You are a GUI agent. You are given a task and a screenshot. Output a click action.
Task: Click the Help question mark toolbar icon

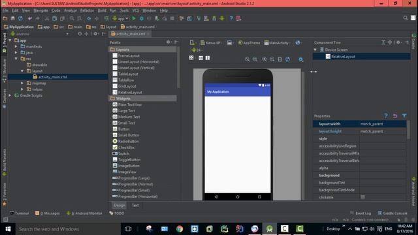231,18
